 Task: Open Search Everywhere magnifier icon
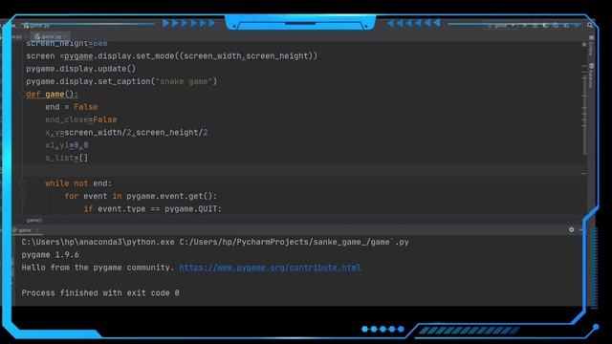point(590,26)
